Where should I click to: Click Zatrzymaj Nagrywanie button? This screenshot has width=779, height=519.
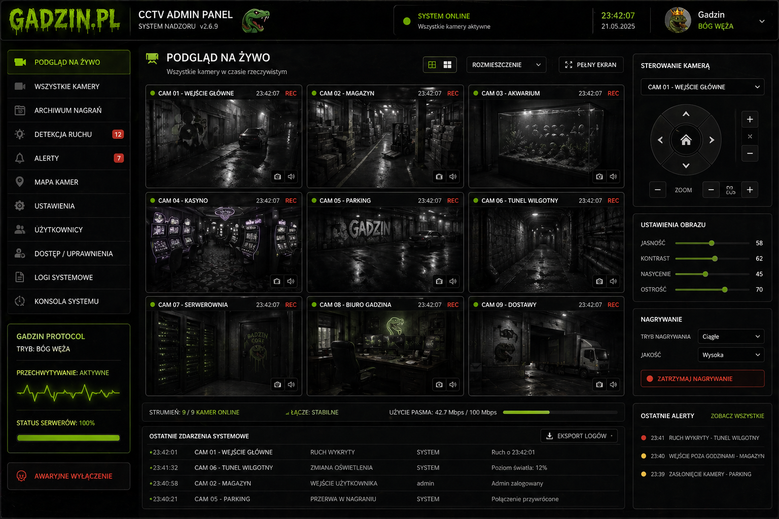pos(702,379)
